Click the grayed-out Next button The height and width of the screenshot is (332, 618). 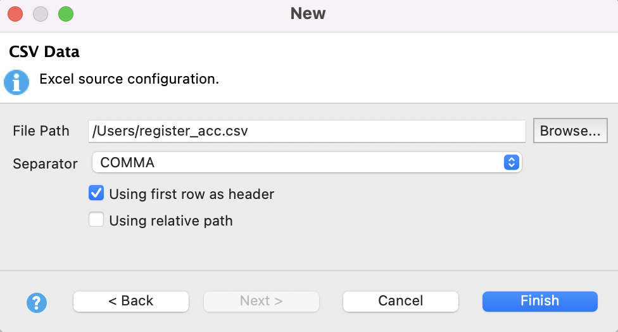click(x=261, y=301)
